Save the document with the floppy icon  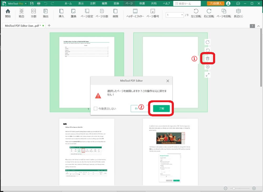click(32, 3)
